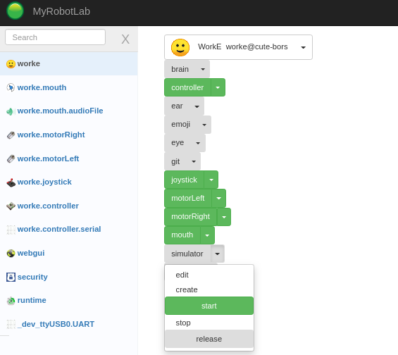Image resolution: width=398 pixels, height=355 pixels.
Task: Expand the motorRight dropdown arrow
Action: pos(224,217)
